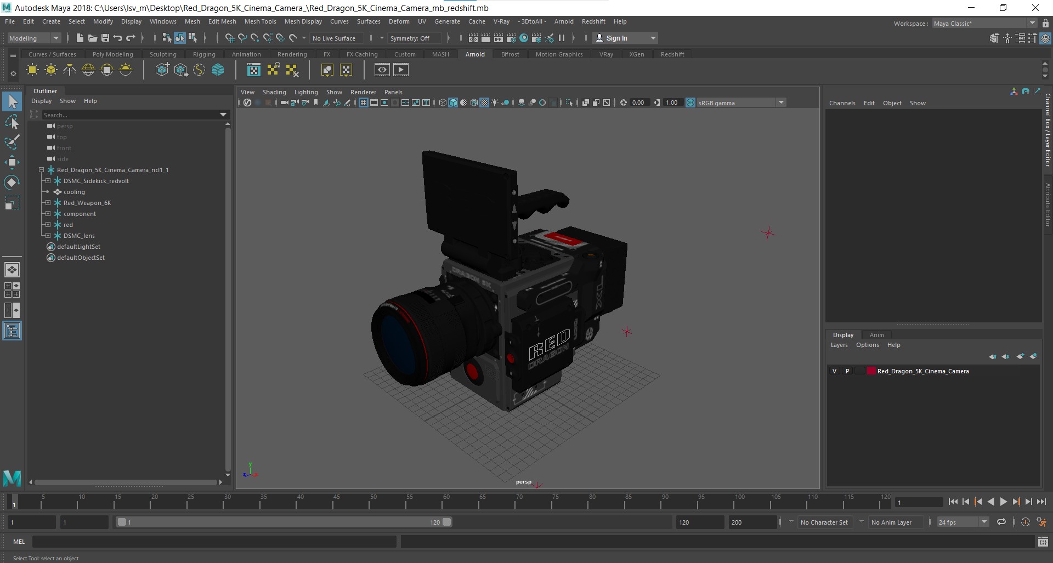The height and width of the screenshot is (563, 1053).
Task: Start Arnold render with play icon
Action: 401,70
